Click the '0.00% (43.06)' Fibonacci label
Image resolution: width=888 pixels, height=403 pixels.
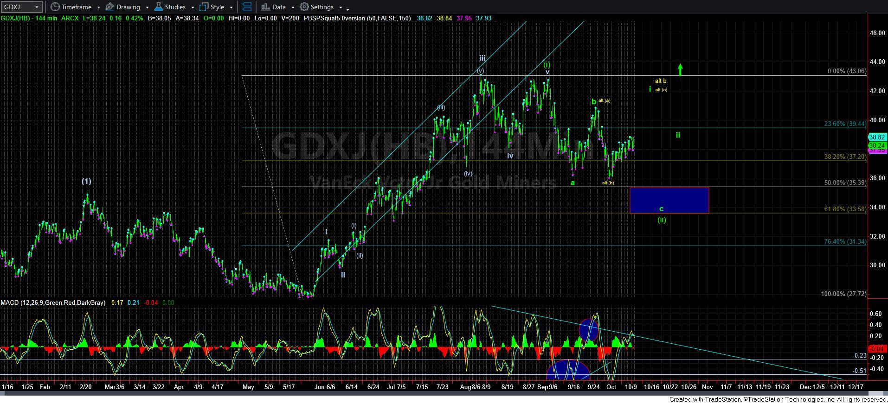pos(847,71)
